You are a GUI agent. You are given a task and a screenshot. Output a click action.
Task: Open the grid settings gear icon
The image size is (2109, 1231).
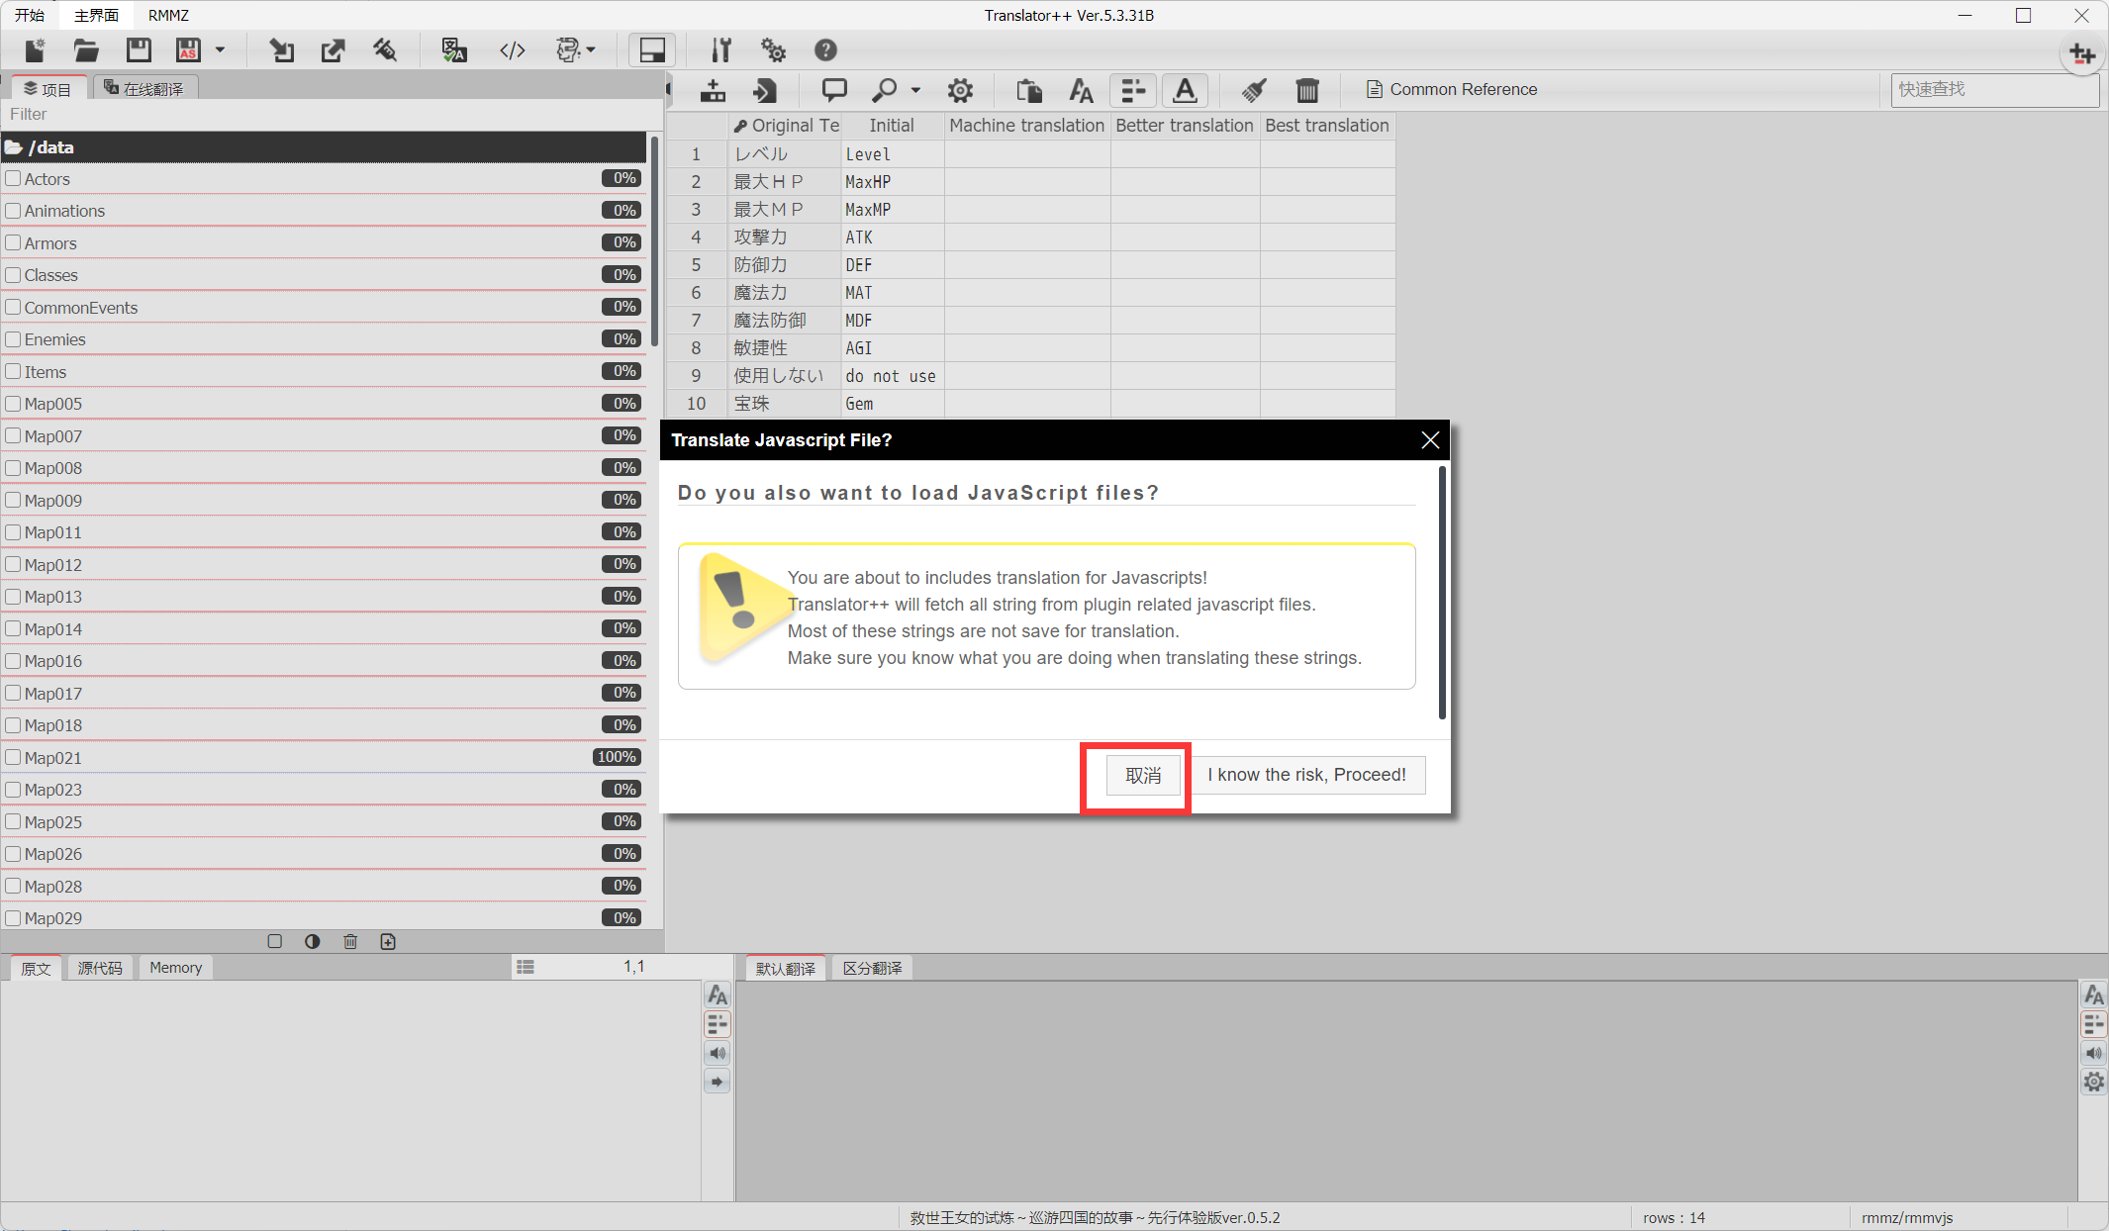click(959, 90)
